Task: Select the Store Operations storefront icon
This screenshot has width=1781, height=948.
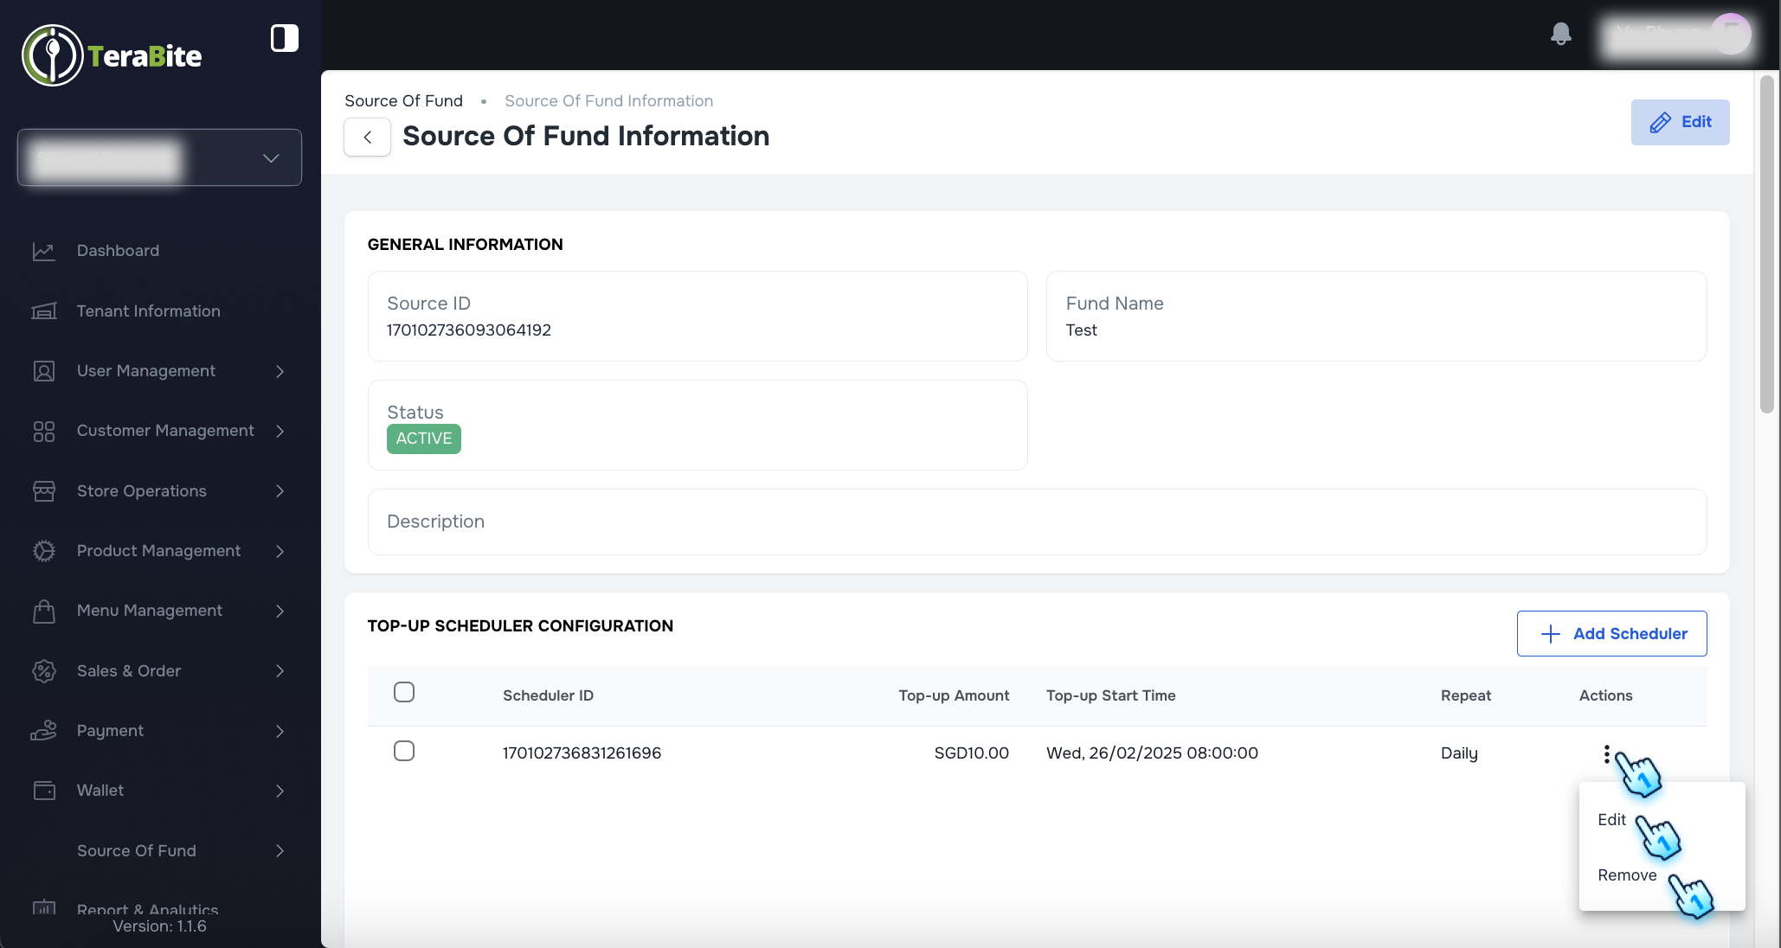Action: (x=44, y=490)
